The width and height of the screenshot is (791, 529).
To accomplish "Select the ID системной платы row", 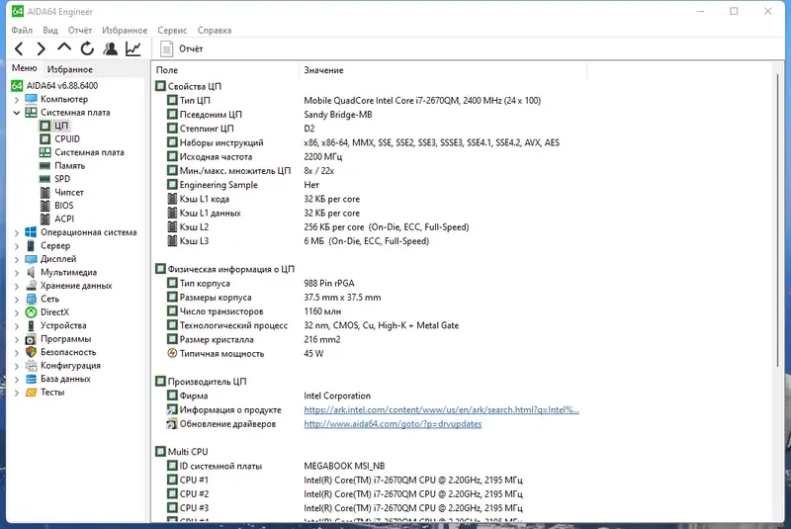I will pos(276,466).
